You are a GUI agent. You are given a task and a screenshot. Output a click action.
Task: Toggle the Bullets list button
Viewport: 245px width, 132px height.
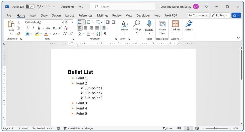point(80,22)
